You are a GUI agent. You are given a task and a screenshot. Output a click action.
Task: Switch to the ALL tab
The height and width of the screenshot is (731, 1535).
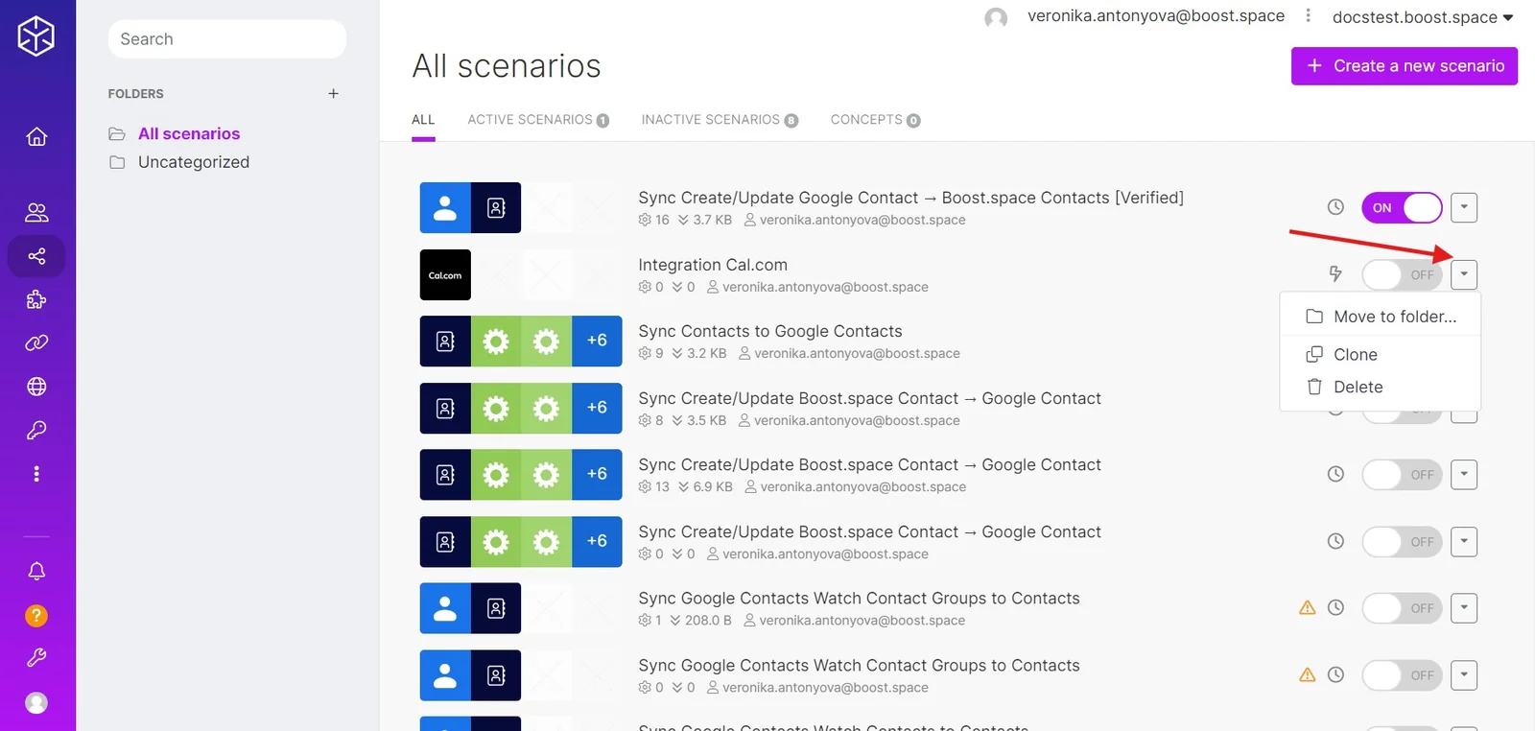[x=423, y=120]
